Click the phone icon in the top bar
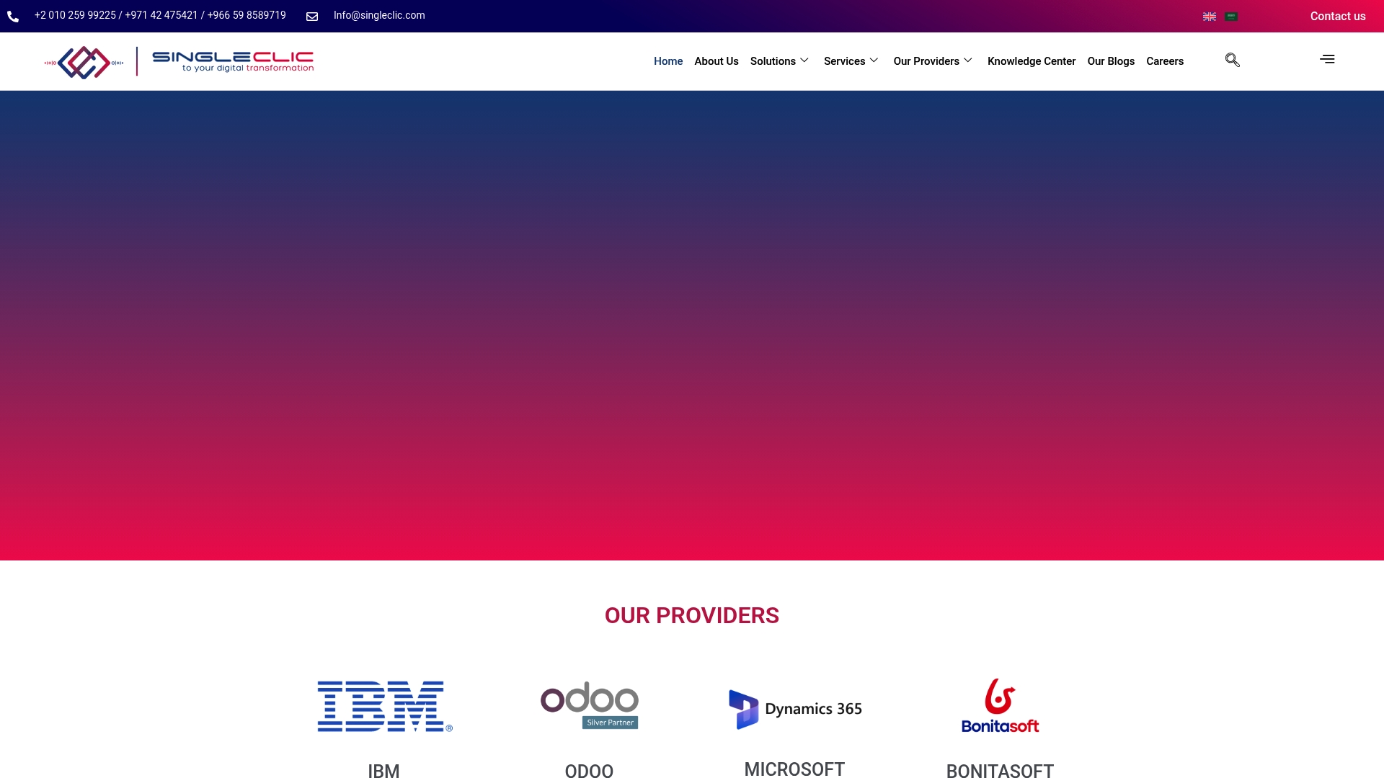 point(13,16)
